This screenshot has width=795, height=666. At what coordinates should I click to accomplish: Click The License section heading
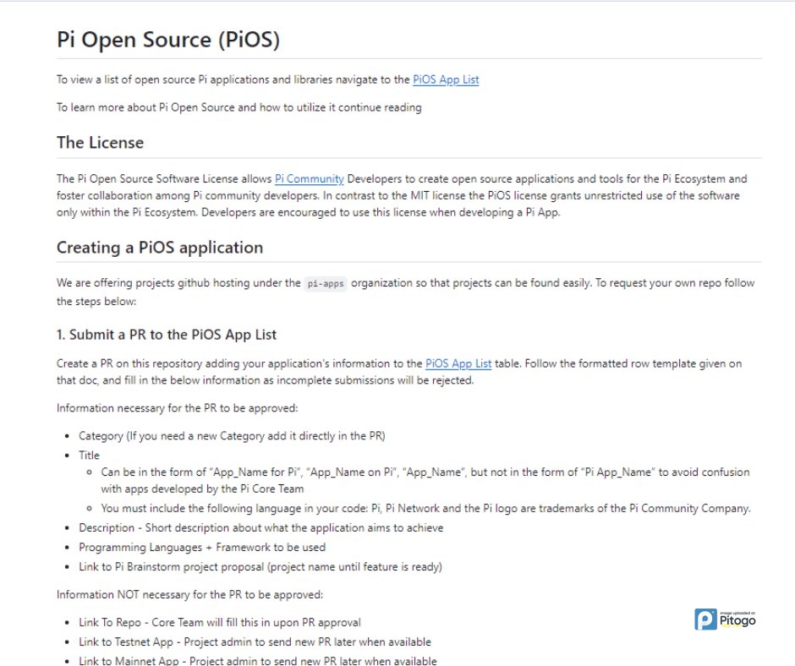[x=100, y=142]
